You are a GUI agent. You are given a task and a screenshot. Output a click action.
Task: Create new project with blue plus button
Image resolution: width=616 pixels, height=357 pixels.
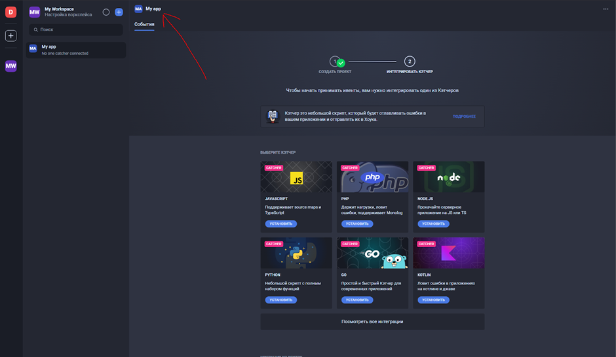point(119,12)
